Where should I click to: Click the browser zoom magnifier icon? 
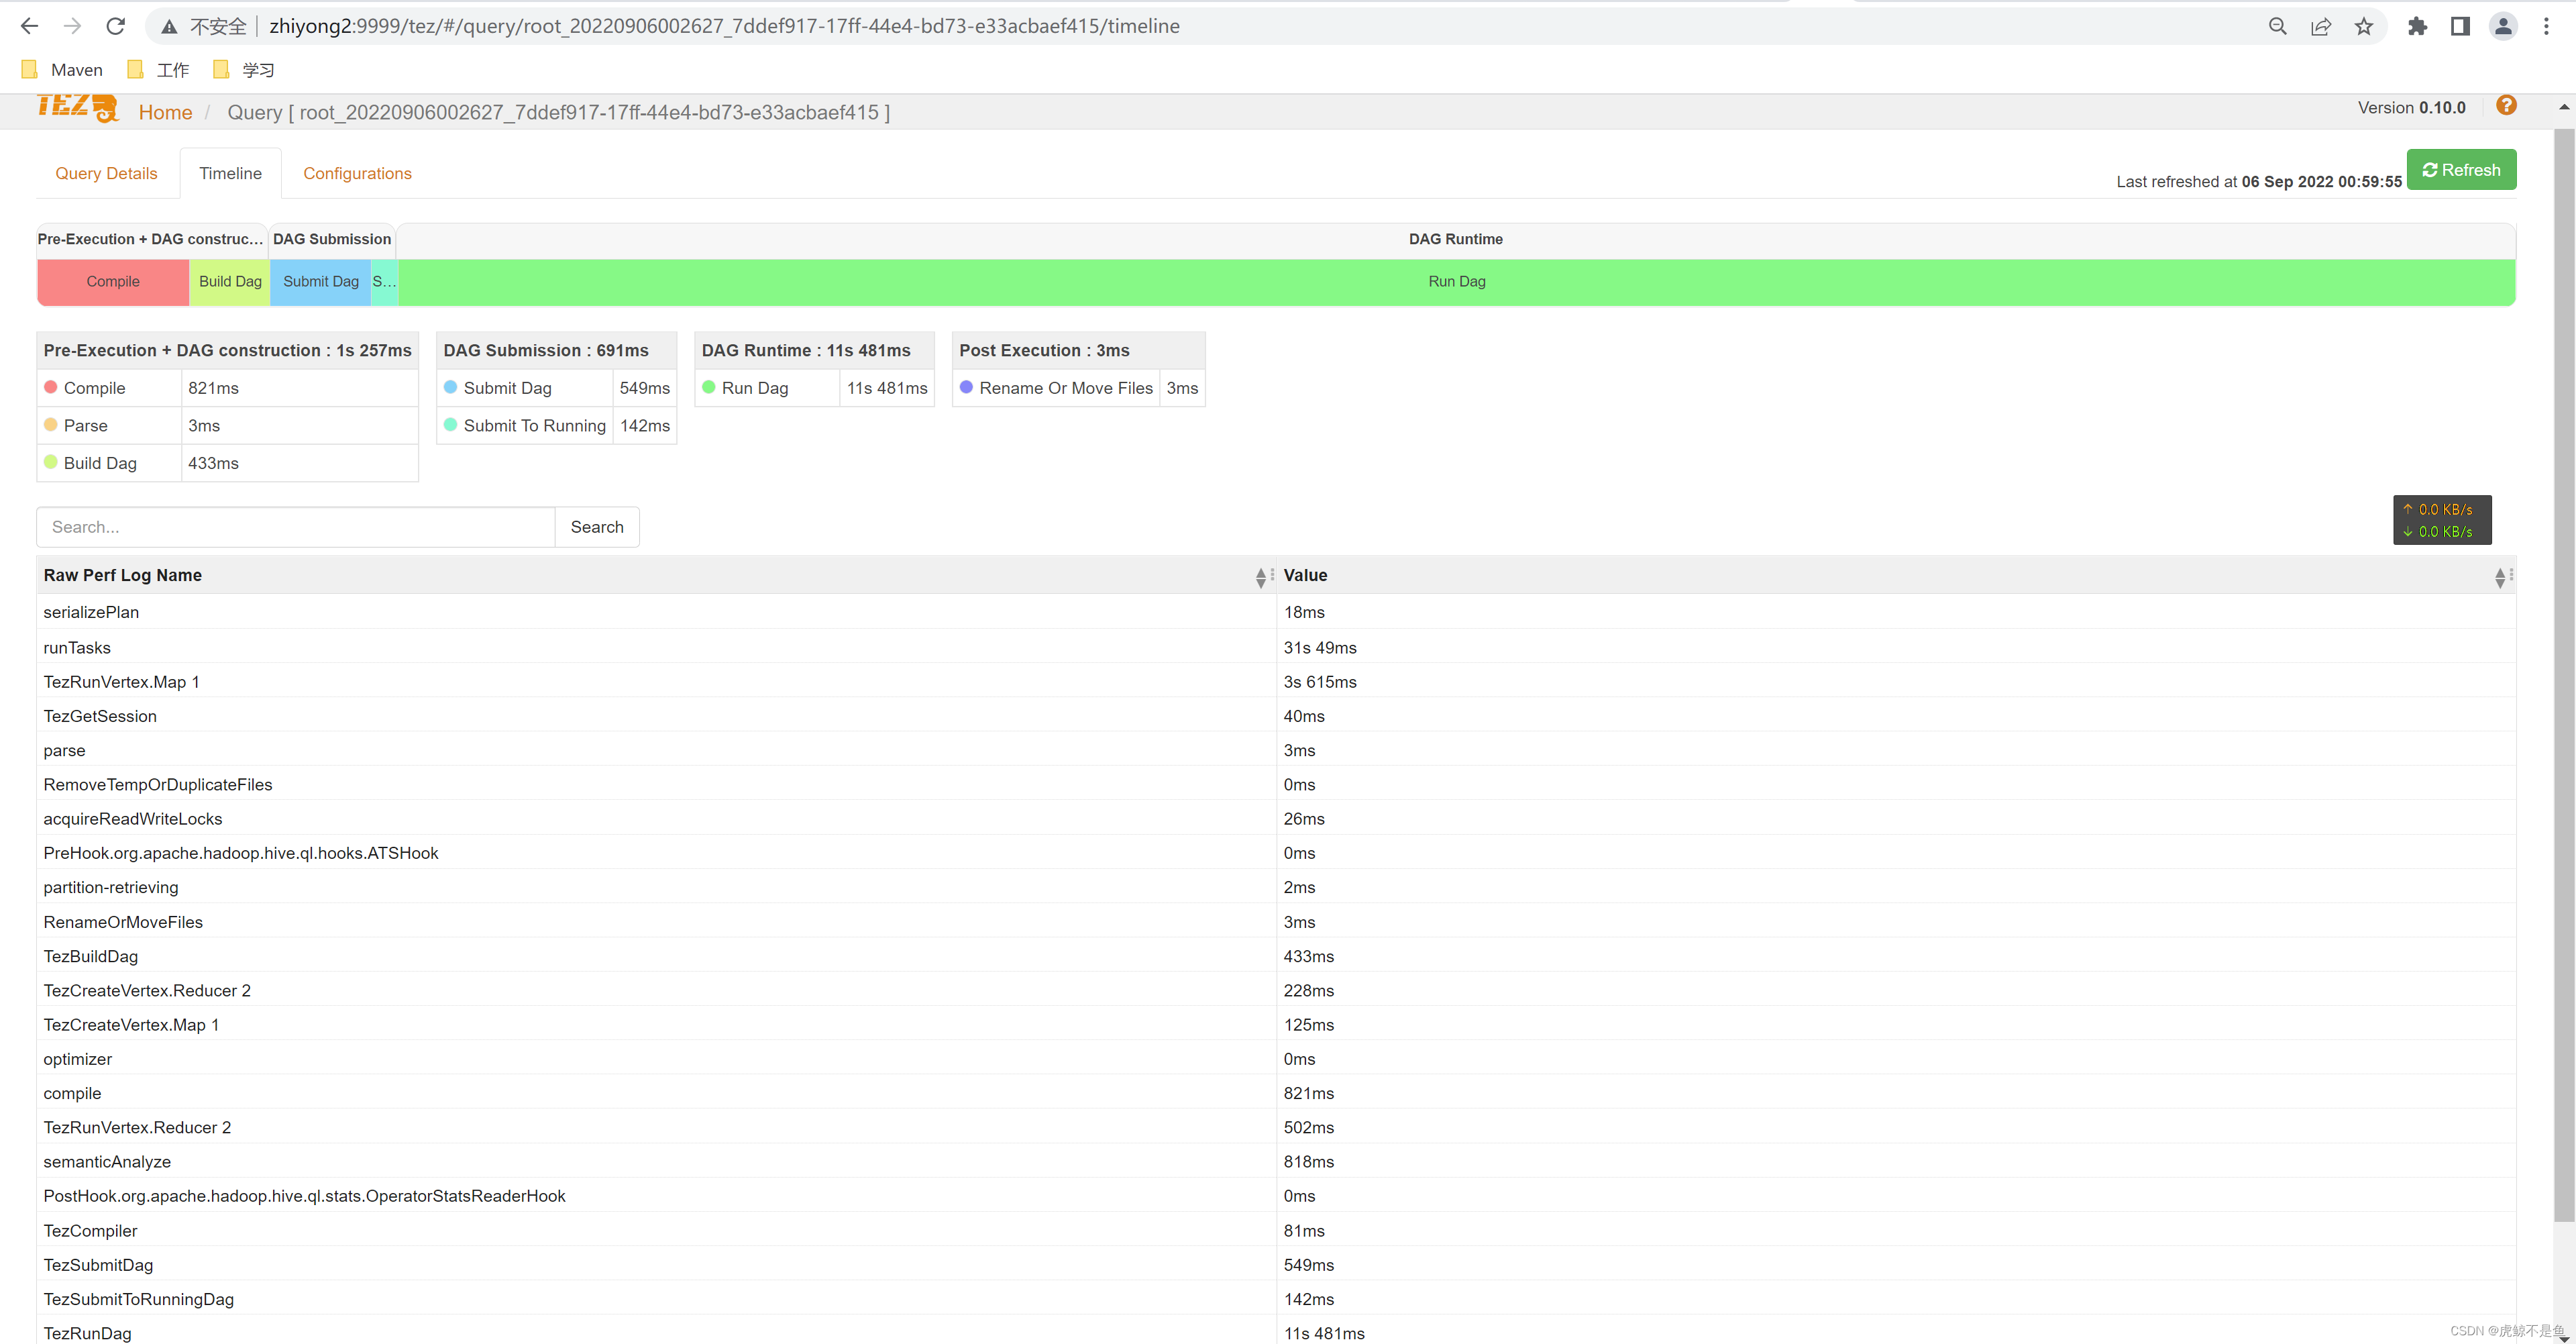[2277, 26]
